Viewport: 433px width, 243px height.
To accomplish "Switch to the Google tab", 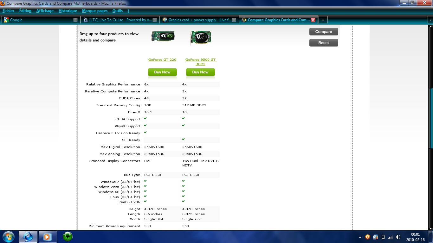I will pyautogui.click(x=40, y=20).
